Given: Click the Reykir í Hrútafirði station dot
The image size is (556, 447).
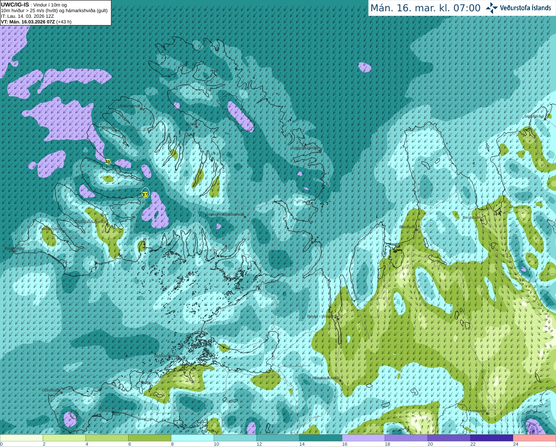Looking at the screenshot, I should (338, 319).
